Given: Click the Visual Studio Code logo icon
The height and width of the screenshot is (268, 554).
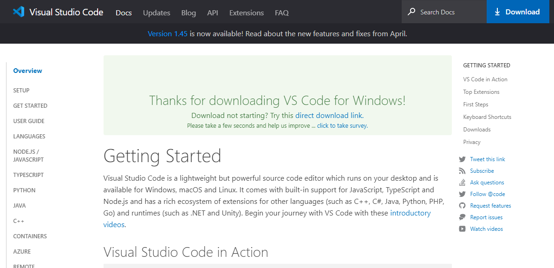Looking at the screenshot, I should pos(19,12).
